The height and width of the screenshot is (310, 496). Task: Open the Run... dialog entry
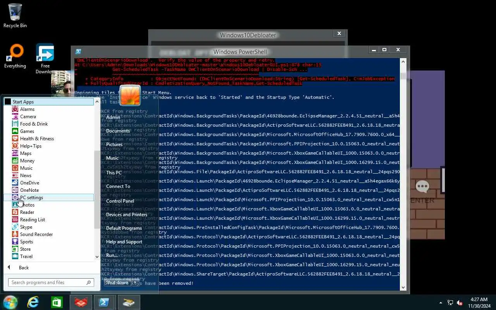tap(112, 255)
